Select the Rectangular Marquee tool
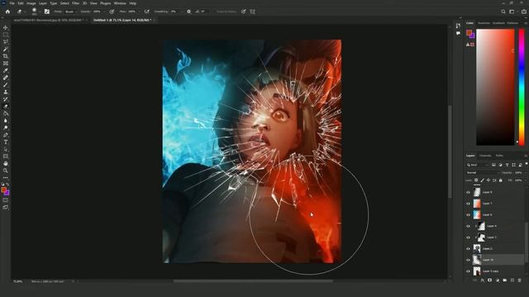Viewport: 529px width, 297px height. click(6, 35)
